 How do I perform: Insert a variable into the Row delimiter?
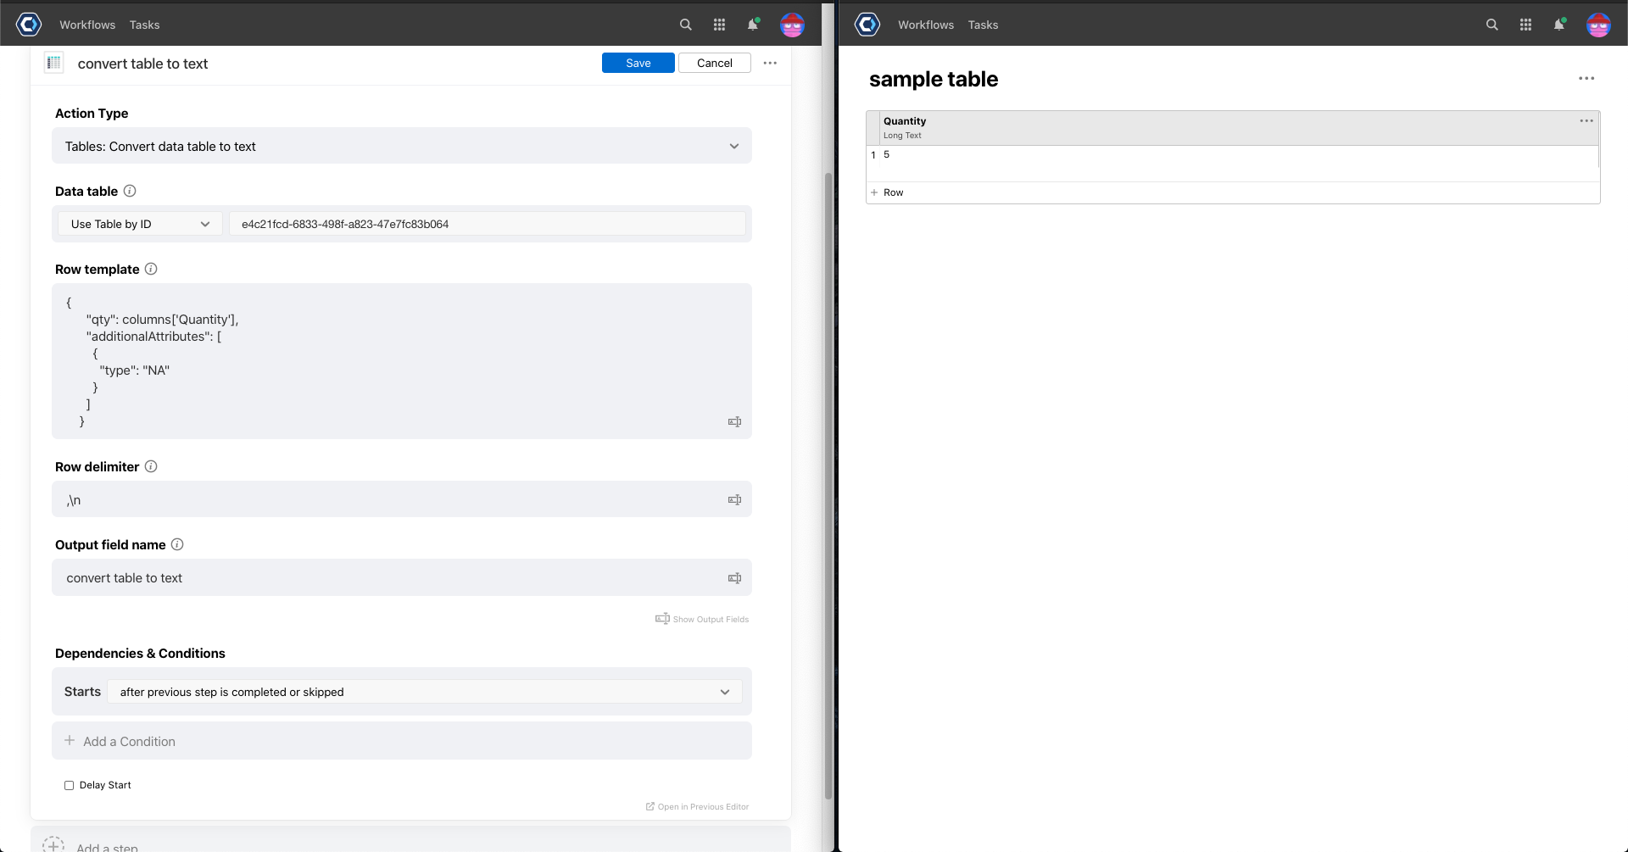pyautogui.click(x=734, y=499)
